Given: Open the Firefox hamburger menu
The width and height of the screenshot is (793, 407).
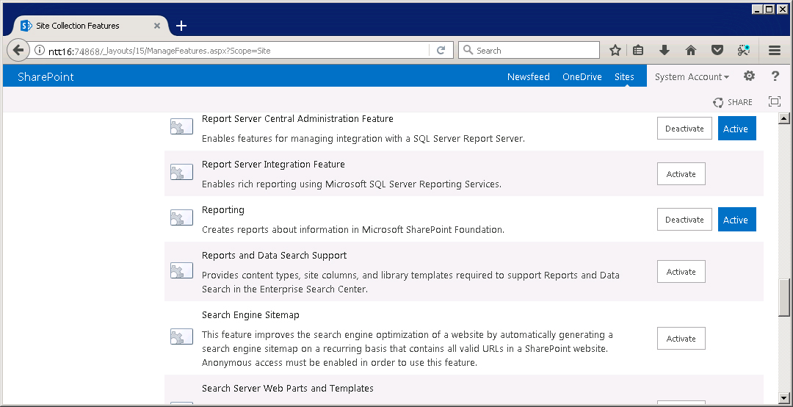Looking at the screenshot, I should 775,50.
